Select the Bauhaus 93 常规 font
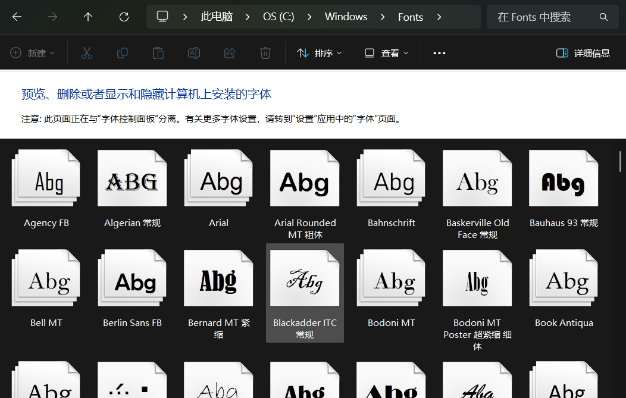 [x=564, y=189]
